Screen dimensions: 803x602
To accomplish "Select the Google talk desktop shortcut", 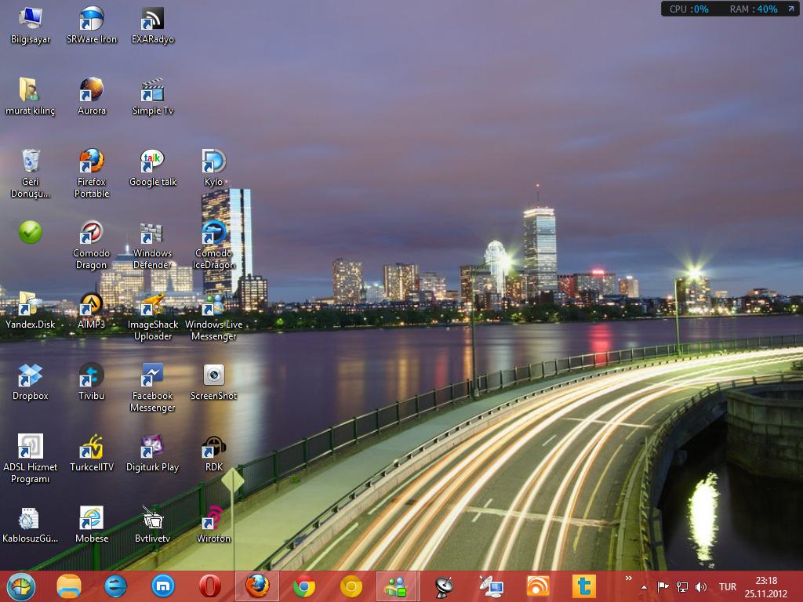I will pyautogui.click(x=152, y=162).
